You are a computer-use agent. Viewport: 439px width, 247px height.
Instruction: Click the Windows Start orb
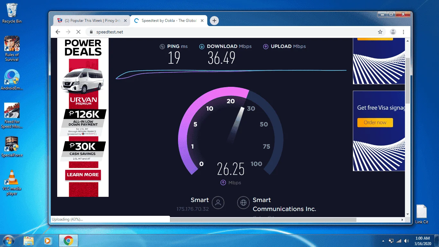(9, 241)
